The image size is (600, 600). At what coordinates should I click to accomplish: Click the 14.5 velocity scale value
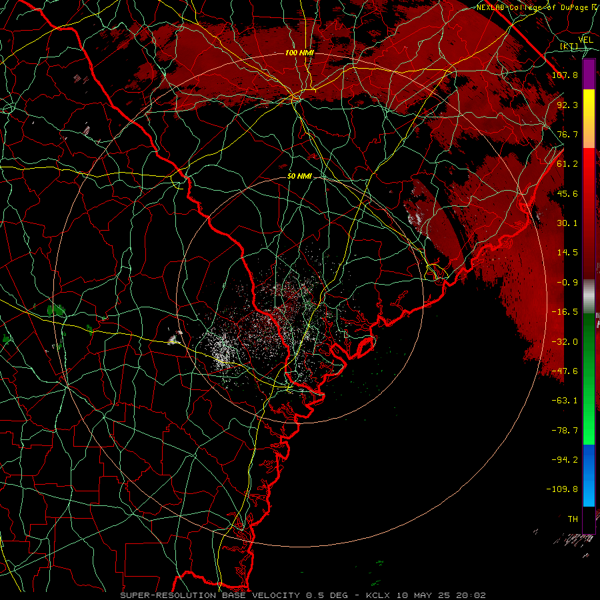click(x=567, y=253)
